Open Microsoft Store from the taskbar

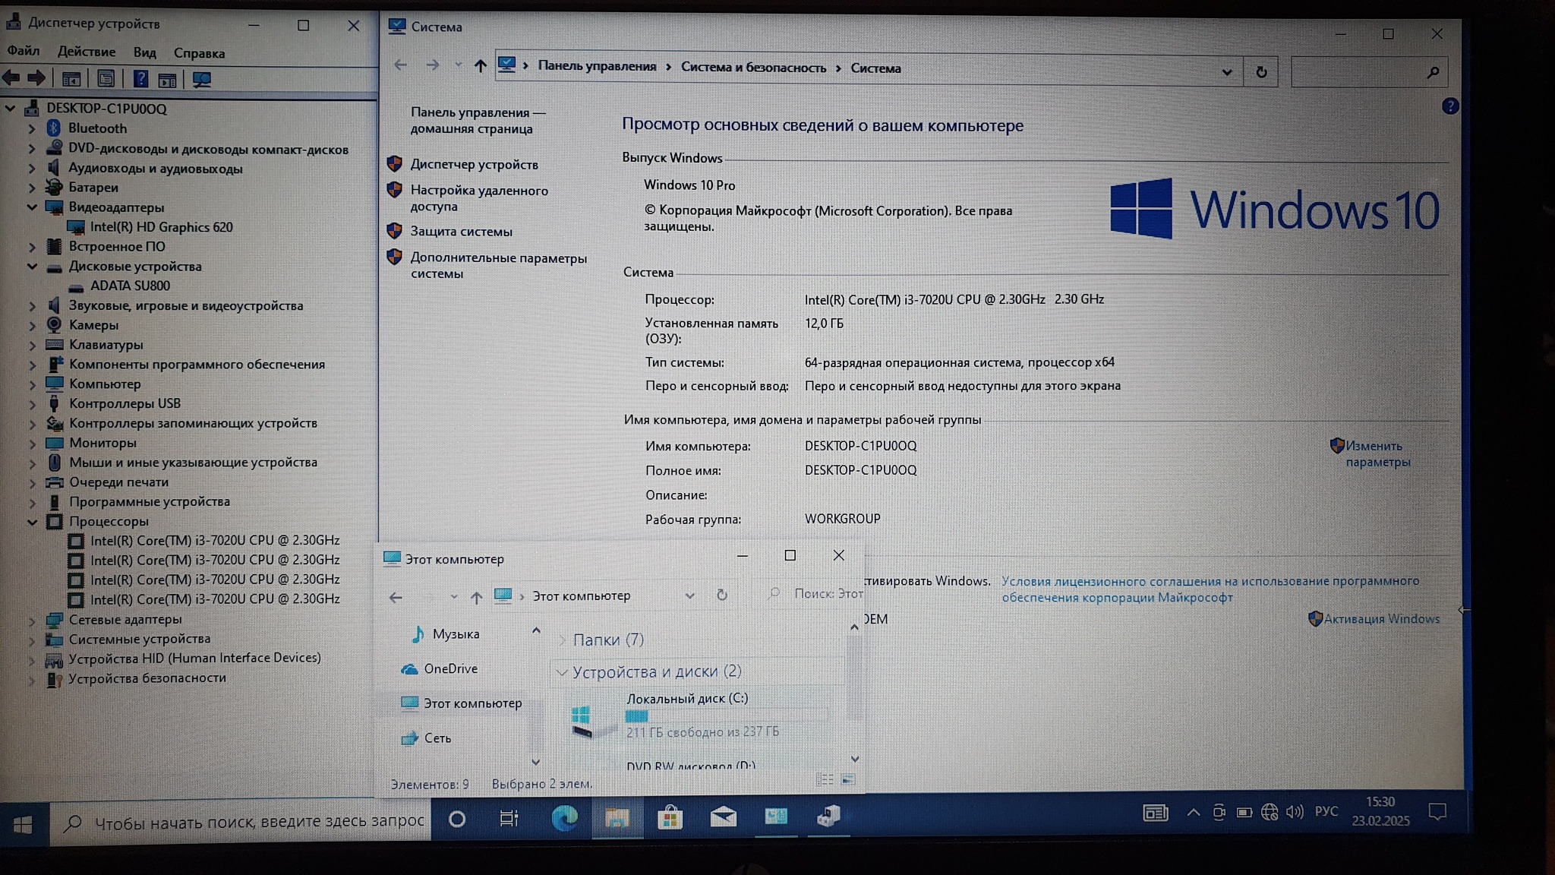tap(670, 818)
